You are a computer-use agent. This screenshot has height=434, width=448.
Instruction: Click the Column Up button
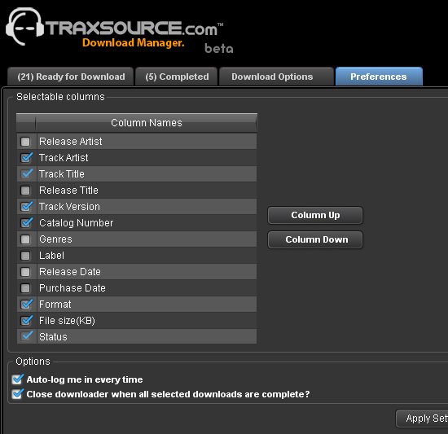315,215
